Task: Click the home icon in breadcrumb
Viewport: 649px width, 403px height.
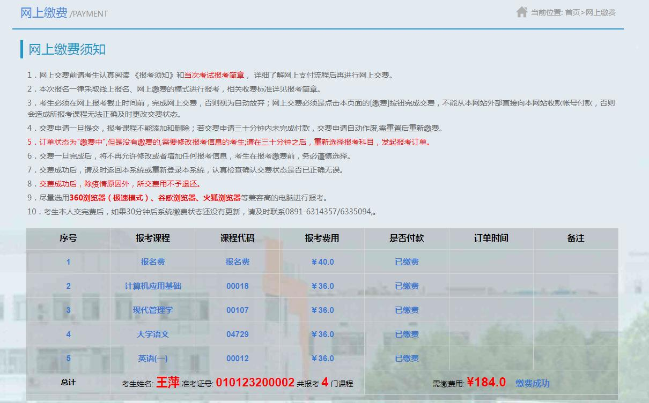Action: point(521,12)
